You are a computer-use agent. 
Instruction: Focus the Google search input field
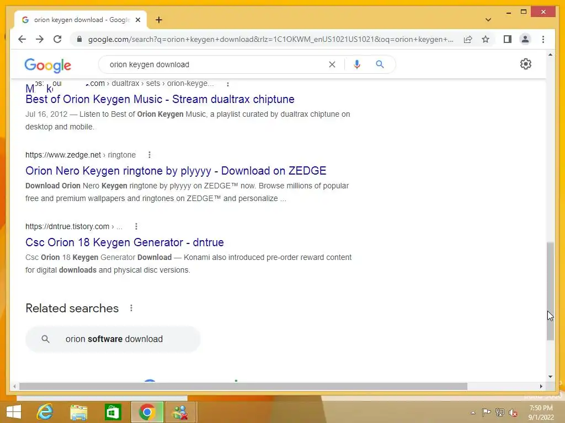click(x=216, y=64)
